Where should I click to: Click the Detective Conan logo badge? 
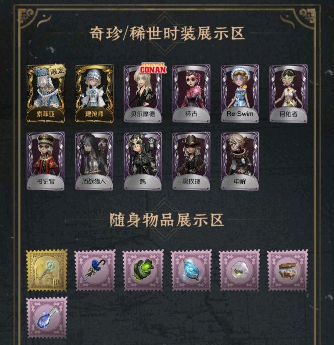[153, 68]
